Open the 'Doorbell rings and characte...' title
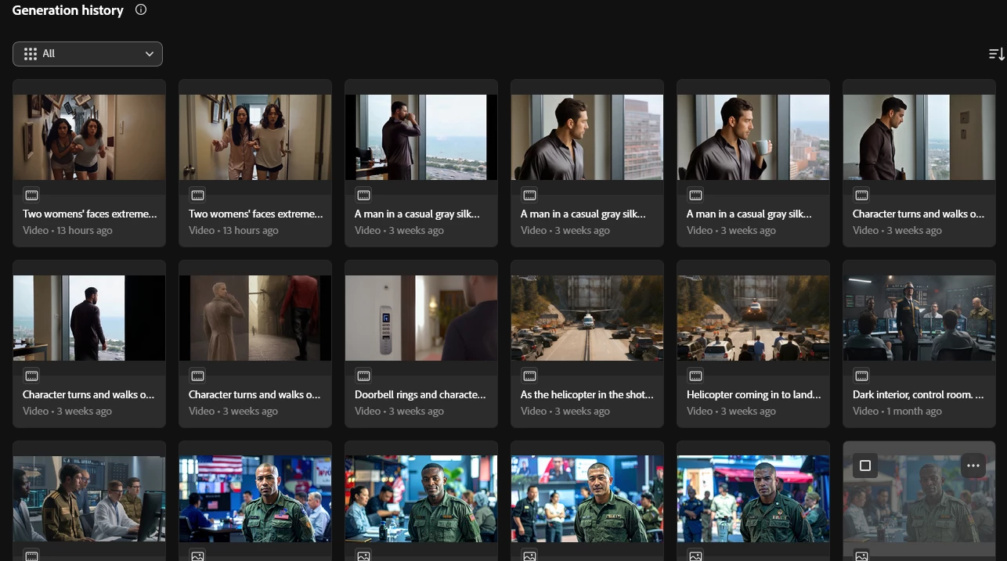The width and height of the screenshot is (1007, 561). (420, 394)
